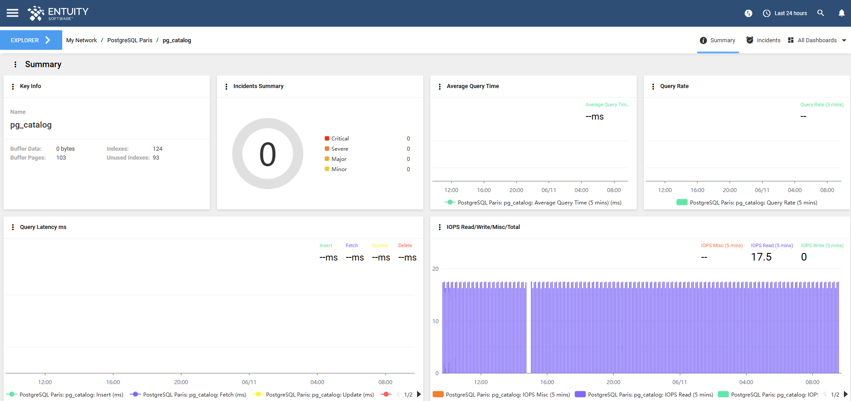Click the Summary info icon
851x401 pixels.
[x=703, y=40]
